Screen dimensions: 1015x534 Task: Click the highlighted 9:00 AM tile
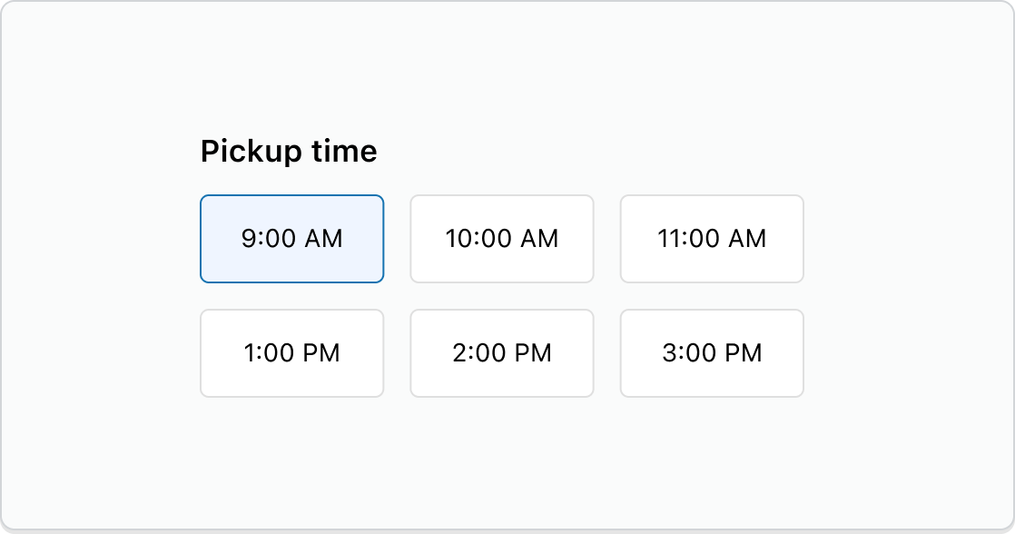click(292, 239)
